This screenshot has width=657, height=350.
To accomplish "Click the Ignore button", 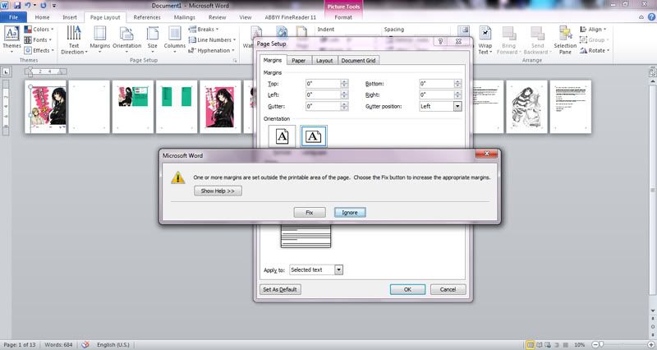I will 350,213.
